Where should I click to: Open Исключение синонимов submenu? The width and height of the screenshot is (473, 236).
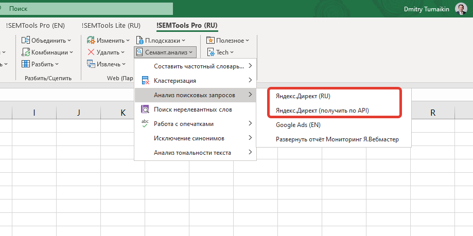pyautogui.click(x=196, y=138)
